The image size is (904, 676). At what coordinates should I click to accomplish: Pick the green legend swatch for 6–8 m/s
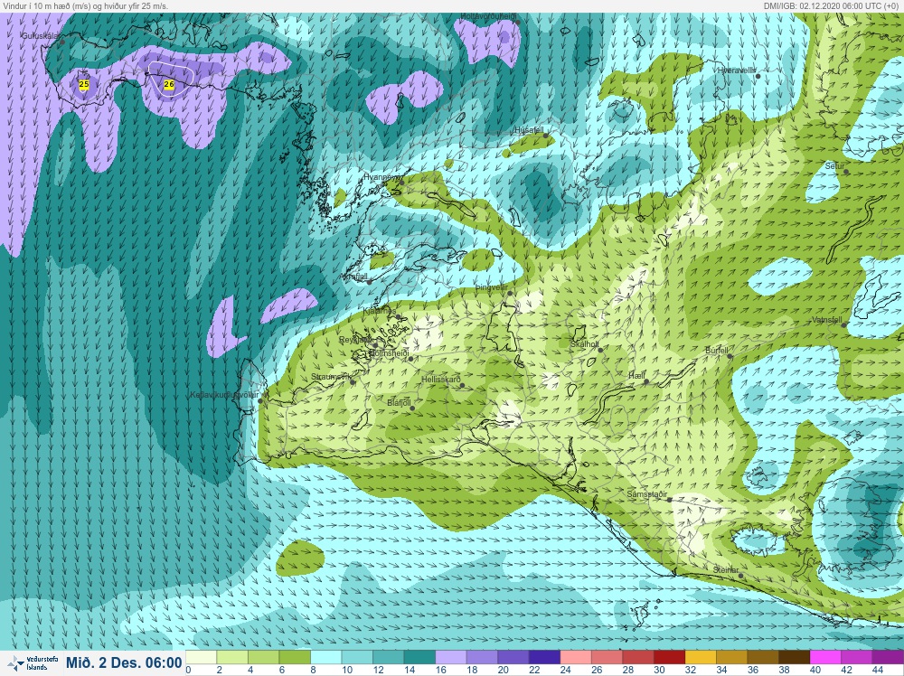click(x=295, y=658)
